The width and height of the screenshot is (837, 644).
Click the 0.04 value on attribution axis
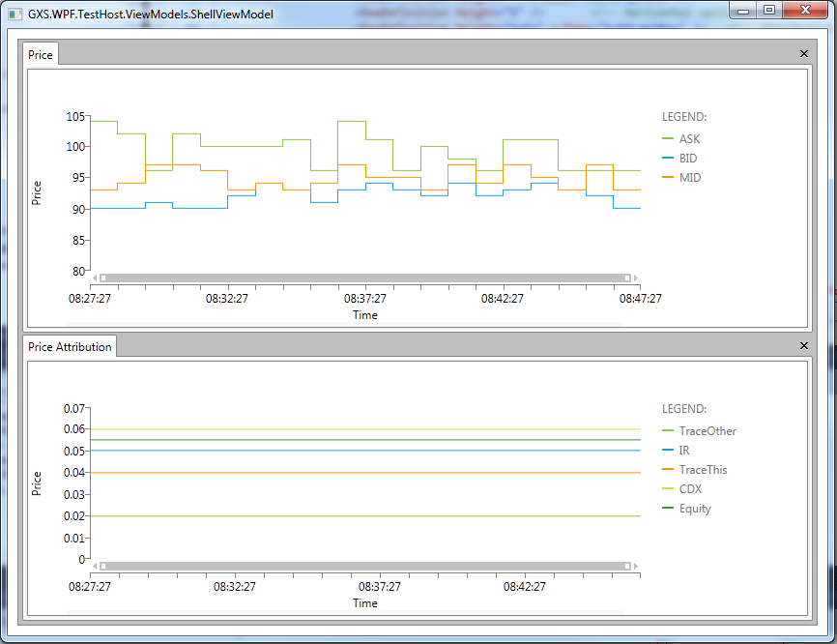[74, 473]
